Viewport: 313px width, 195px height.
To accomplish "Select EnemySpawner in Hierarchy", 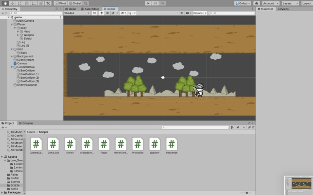I will pyautogui.click(x=27, y=85).
